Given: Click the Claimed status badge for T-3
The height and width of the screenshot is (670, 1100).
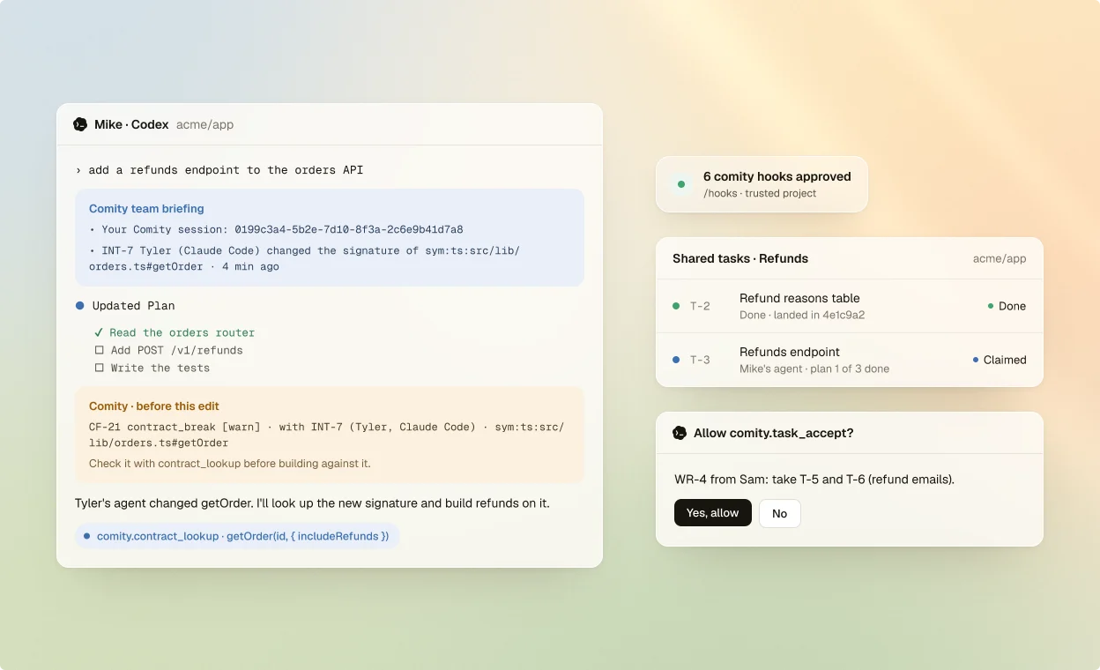Looking at the screenshot, I should pyautogui.click(x=1000, y=360).
